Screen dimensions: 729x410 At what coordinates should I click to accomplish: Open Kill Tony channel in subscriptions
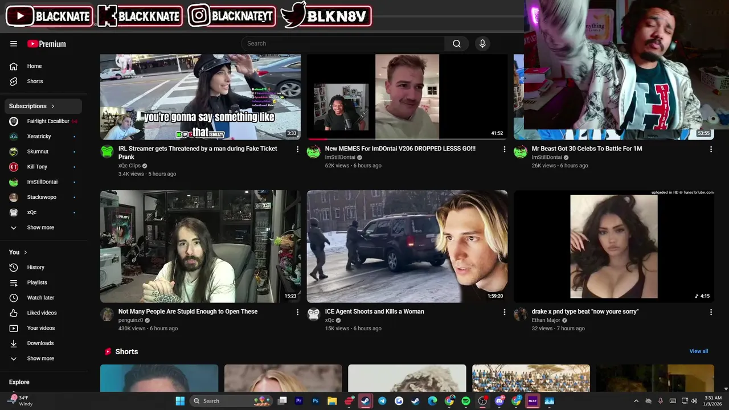click(44, 167)
